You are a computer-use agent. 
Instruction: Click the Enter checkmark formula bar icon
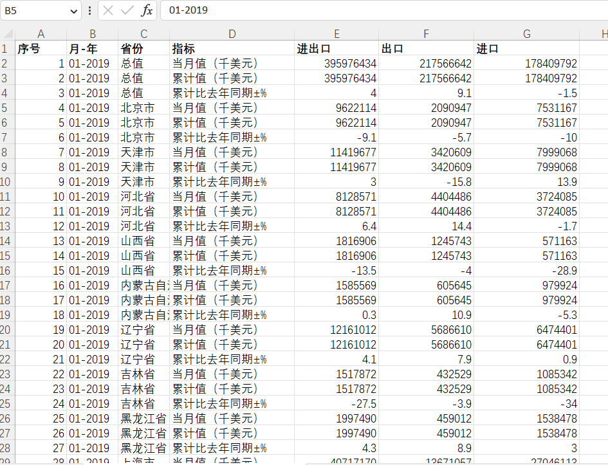[127, 10]
